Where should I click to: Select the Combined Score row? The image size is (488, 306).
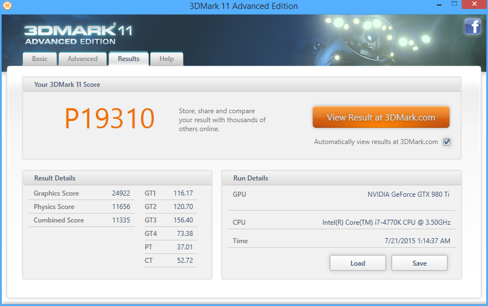click(x=81, y=220)
